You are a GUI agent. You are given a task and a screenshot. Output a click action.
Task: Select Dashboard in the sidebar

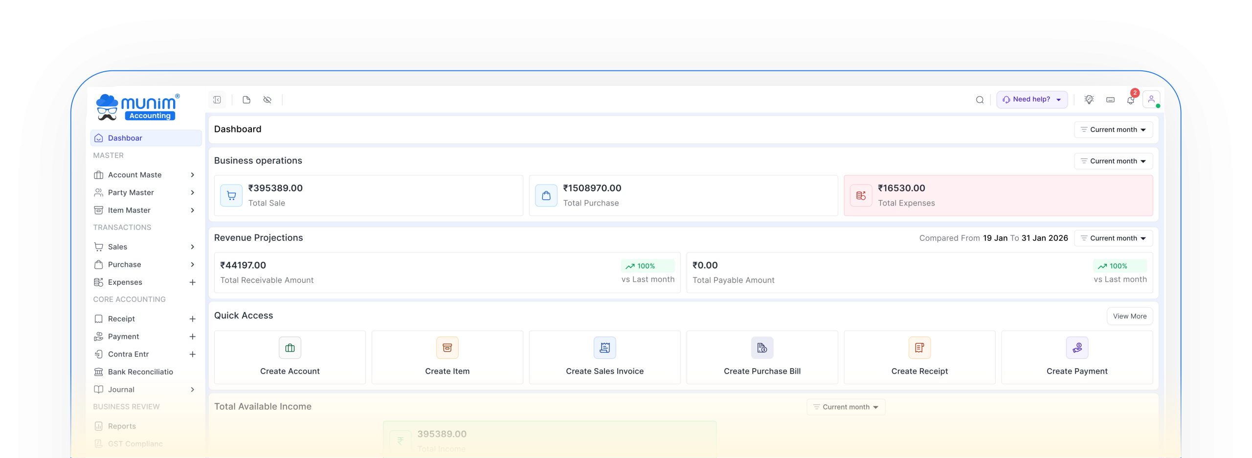point(146,138)
